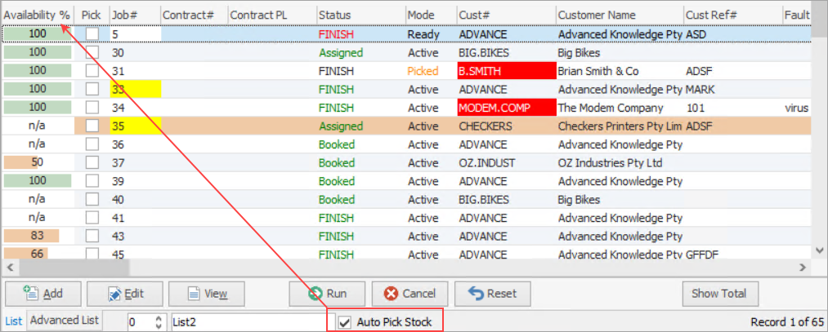This screenshot has width=828, height=332.
Task: Open the View button
Action: [207, 294]
